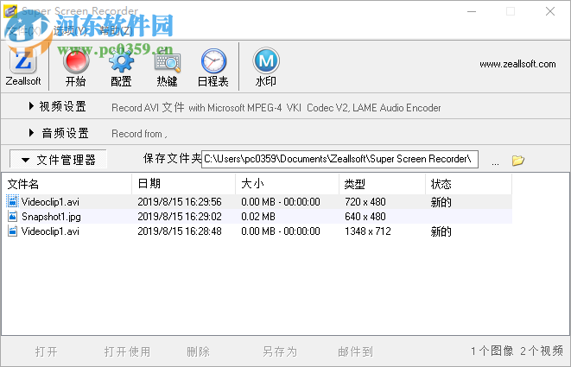The width and height of the screenshot is (571, 367).
Task: Click the 邮件到 button
Action: [x=355, y=351]
